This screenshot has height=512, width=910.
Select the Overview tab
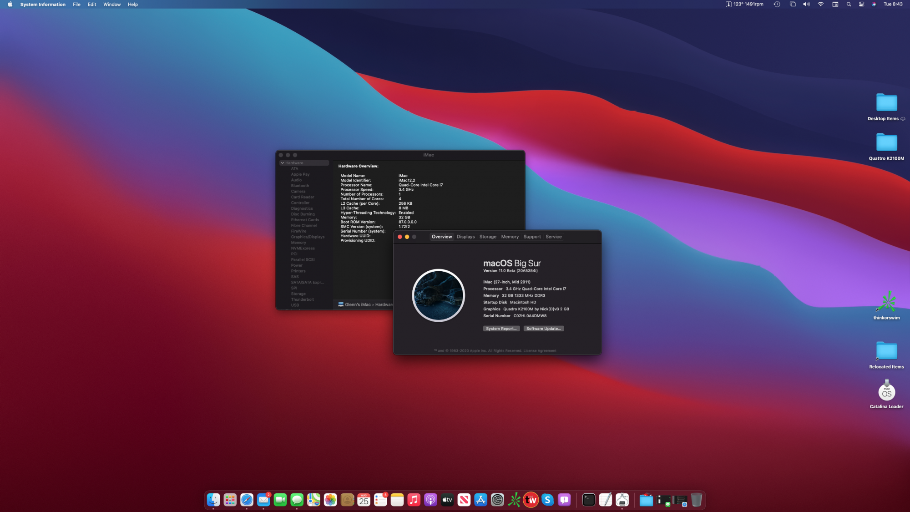[x=442, y=237]
